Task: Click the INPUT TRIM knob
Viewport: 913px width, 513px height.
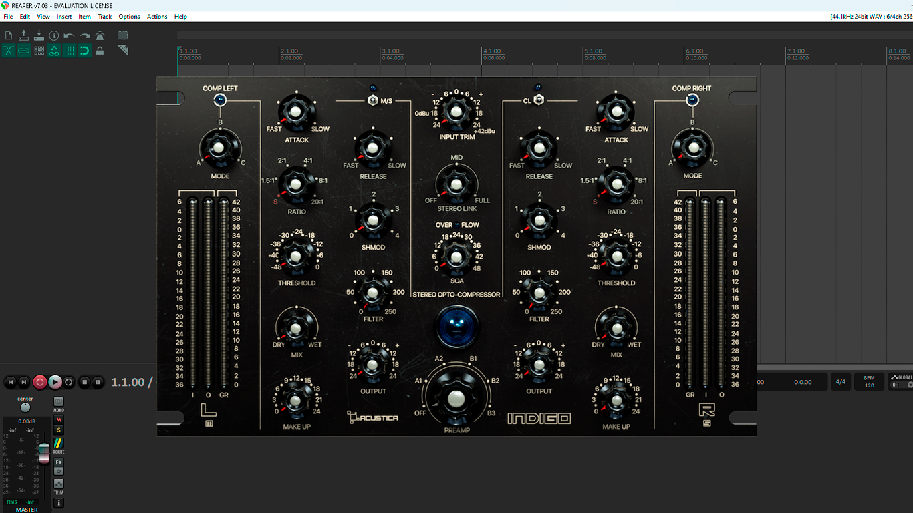Action: [456, 112]
